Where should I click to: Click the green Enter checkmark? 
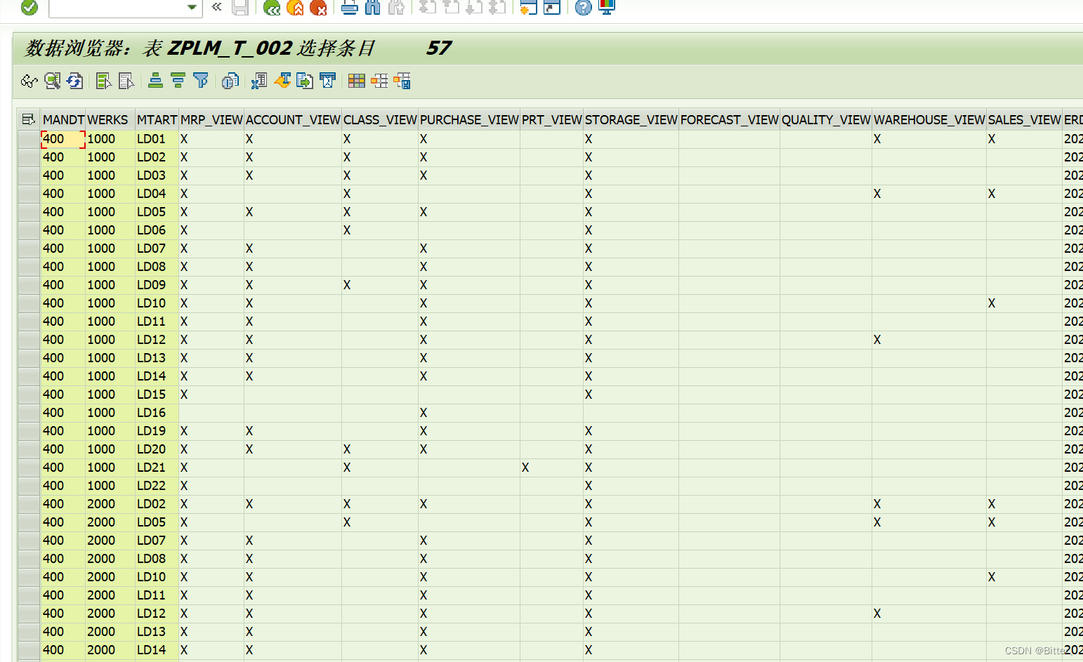pos(28,8)
